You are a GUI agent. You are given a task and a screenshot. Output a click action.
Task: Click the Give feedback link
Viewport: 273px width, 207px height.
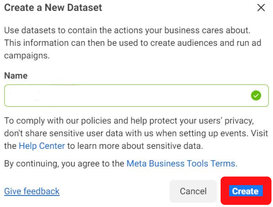[x=32, y=191]
